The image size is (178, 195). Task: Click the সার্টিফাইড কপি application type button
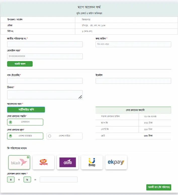[26, 109]
